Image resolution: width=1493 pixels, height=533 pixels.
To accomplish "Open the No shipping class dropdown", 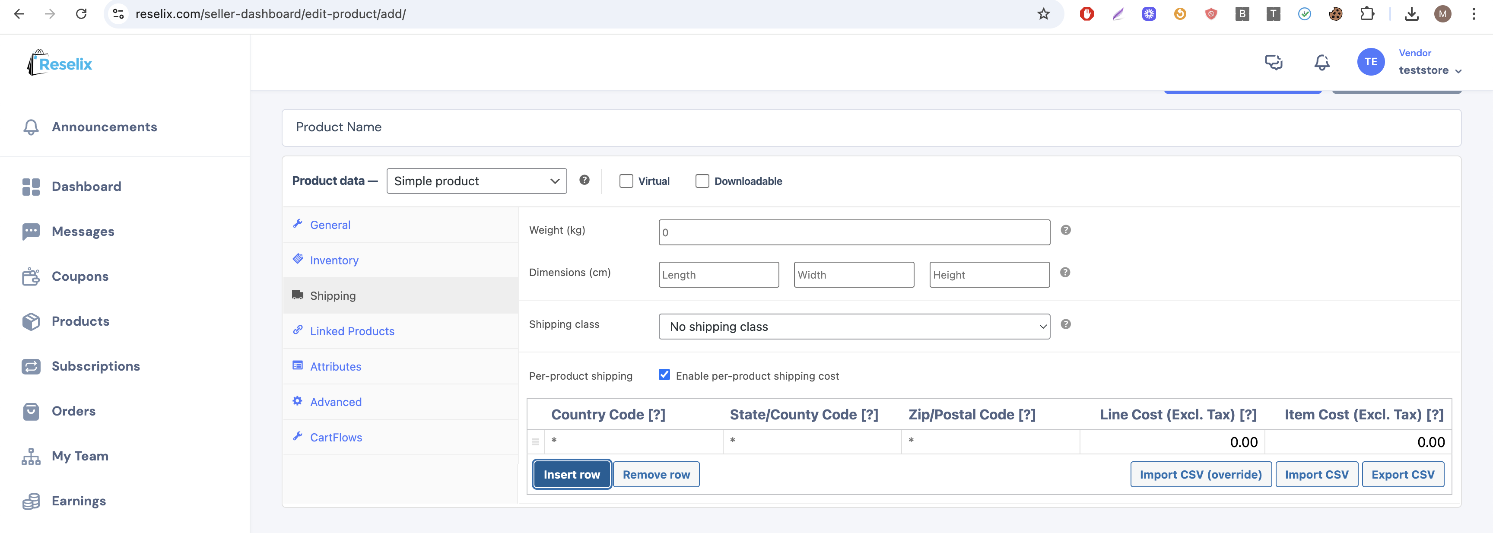I will pos(855,327).
